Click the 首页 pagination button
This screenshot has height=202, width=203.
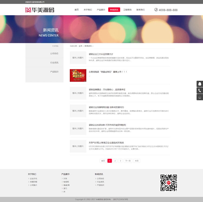tap(103, 161)
